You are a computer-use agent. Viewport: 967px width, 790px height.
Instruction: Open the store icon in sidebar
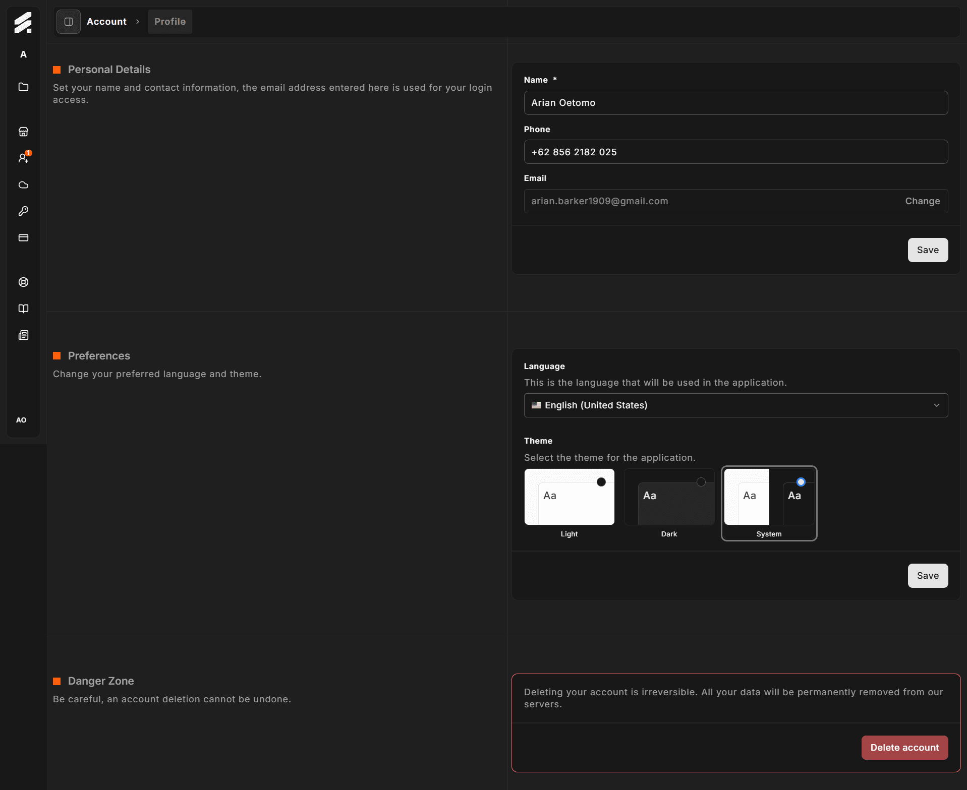[x=23, y=132]
